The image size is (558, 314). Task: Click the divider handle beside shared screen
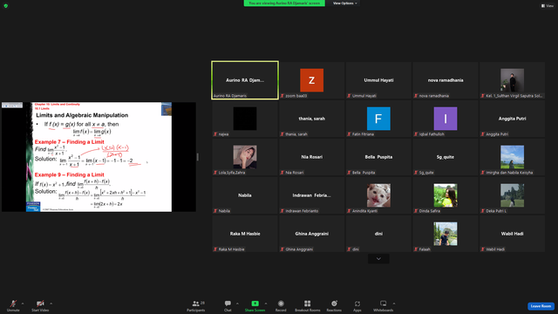[x=198, y=157]
